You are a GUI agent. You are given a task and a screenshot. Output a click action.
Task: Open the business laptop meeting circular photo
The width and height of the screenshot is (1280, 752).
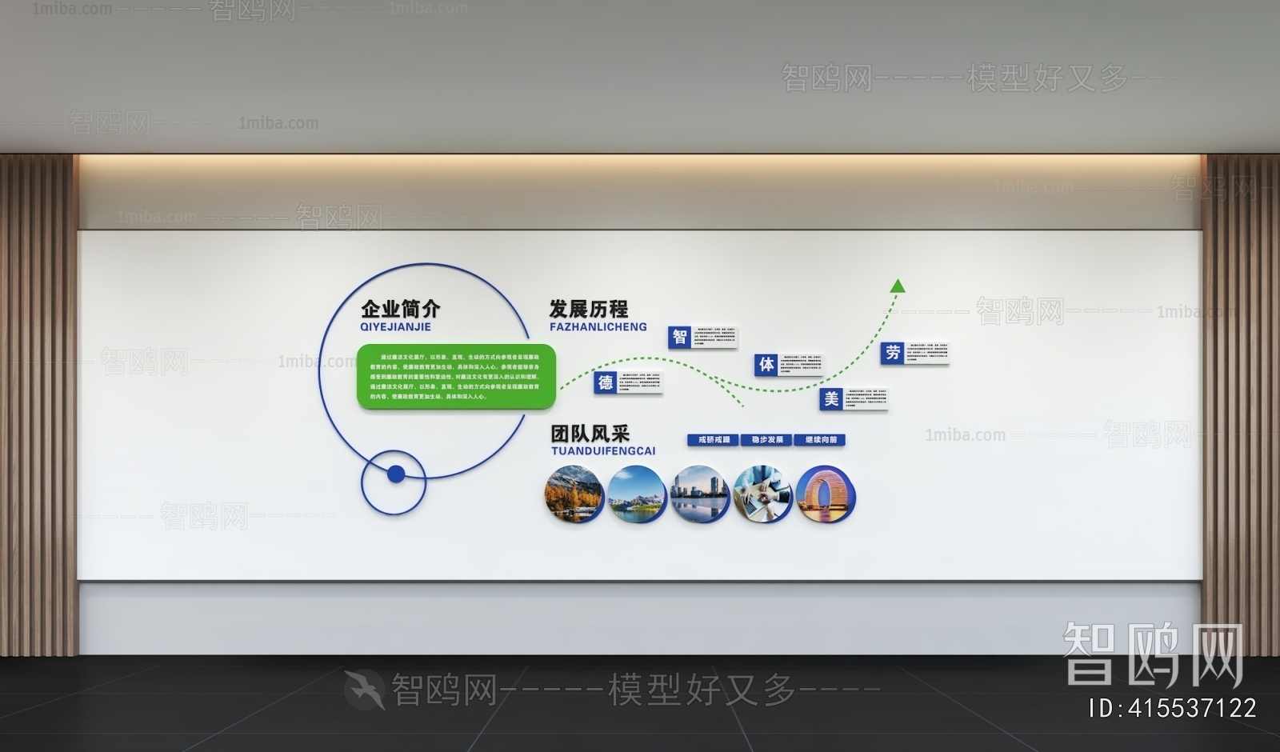pyautogui.click(x=762, y=494)
